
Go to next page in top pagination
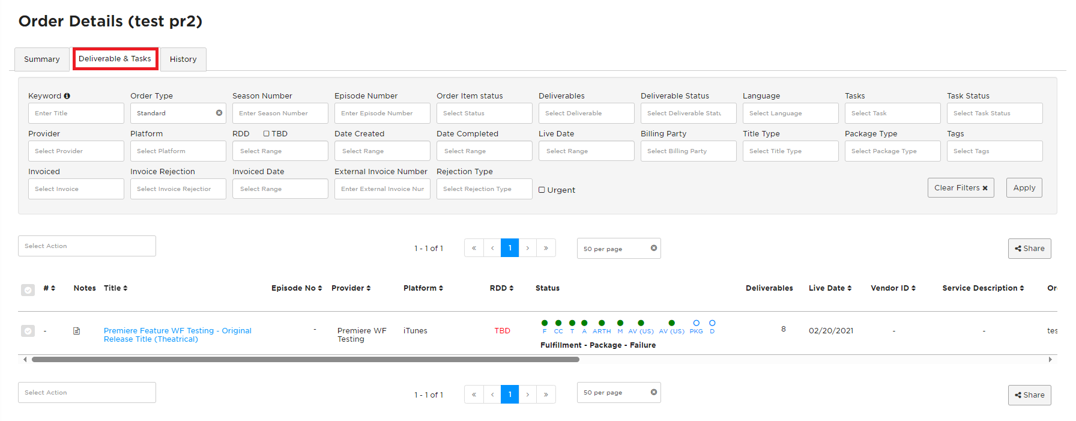click(528, 248)
